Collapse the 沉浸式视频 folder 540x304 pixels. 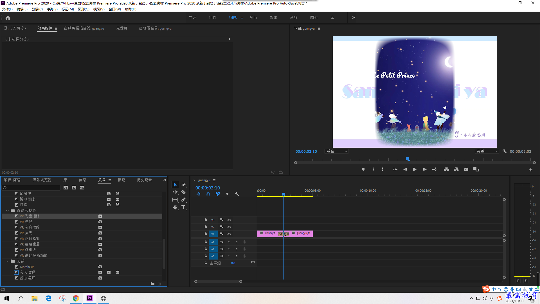pyautogui.click(x=8, y=211)
